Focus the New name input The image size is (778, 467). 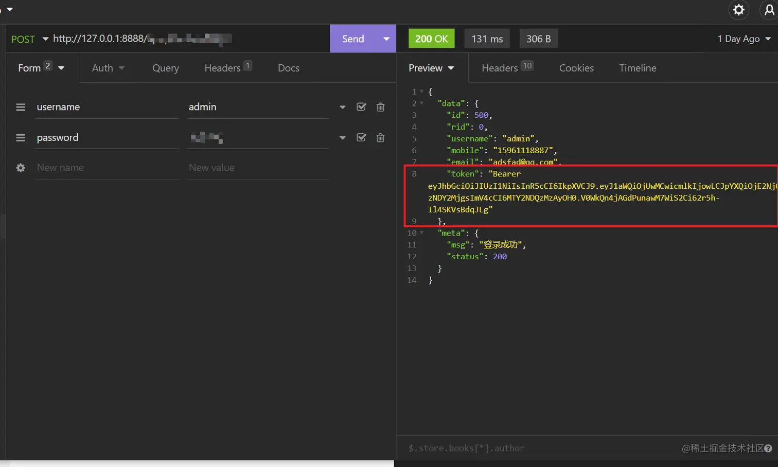pos(107,168)
